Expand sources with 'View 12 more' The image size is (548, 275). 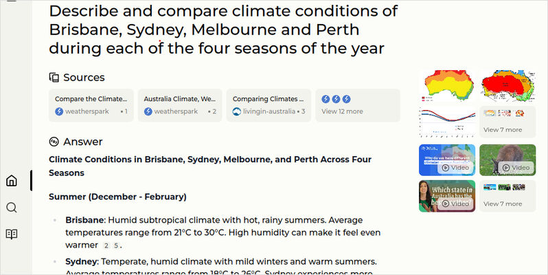pos(358,105)
